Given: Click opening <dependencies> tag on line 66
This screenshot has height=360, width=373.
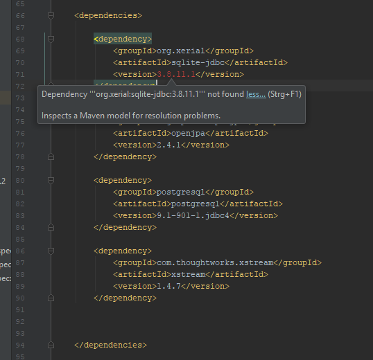Looking at the screenshot, I should tap(108, 16).
